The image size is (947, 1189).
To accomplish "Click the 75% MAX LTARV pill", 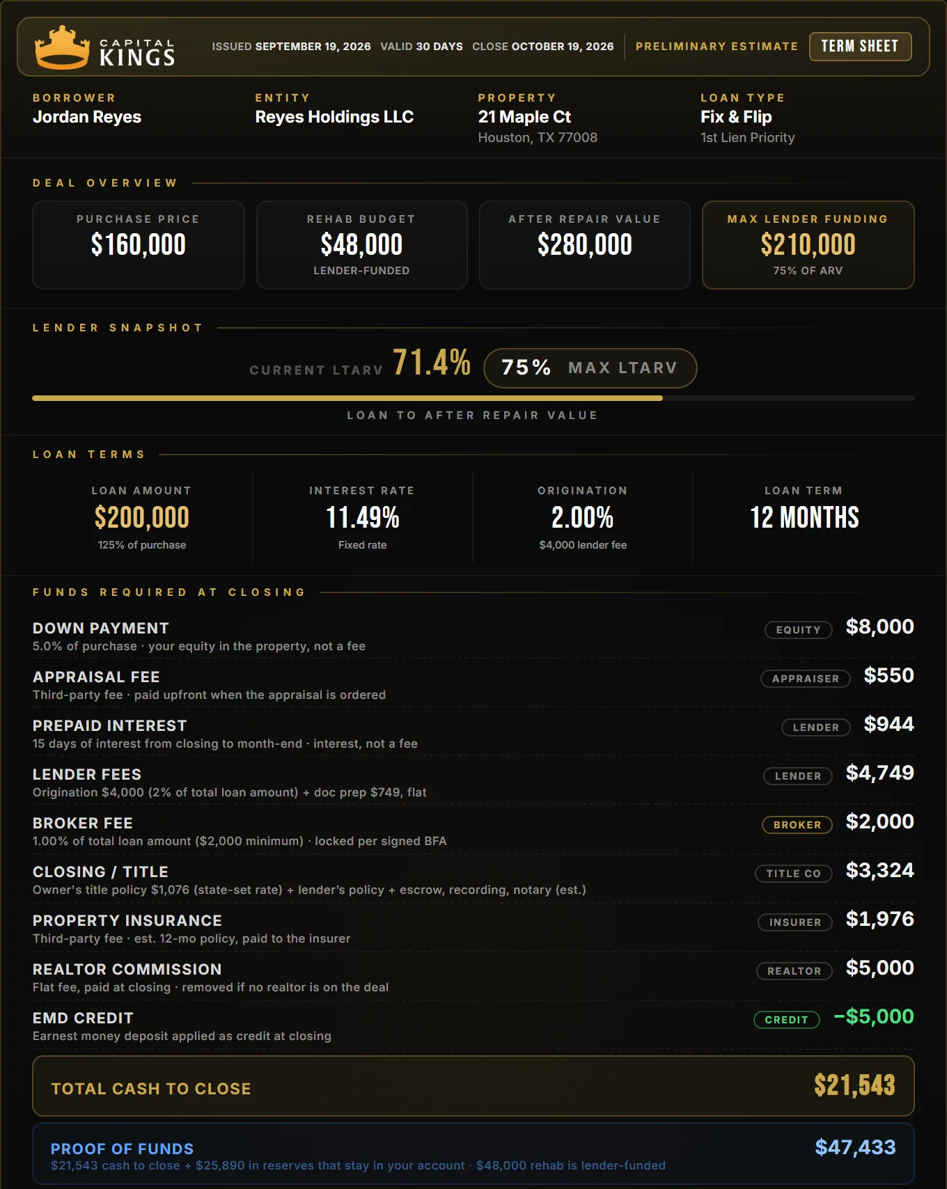I will 590,368.
